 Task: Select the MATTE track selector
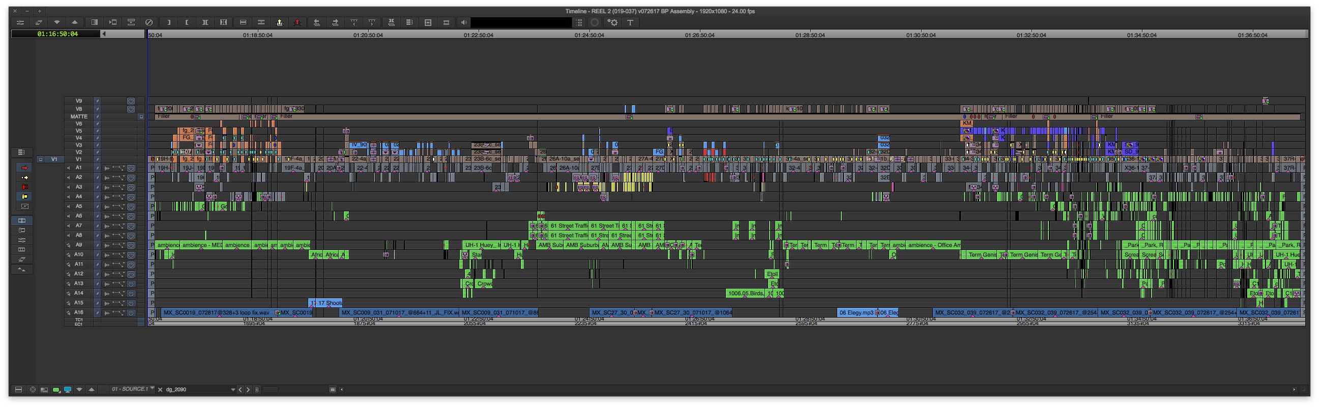pos(79,116)
